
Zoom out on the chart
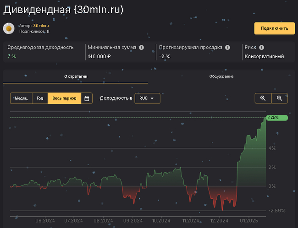[279, 98]
